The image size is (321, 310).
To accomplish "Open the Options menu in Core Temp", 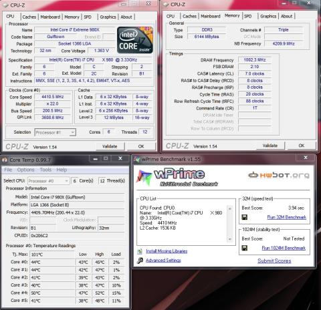I will pos(25,170).
